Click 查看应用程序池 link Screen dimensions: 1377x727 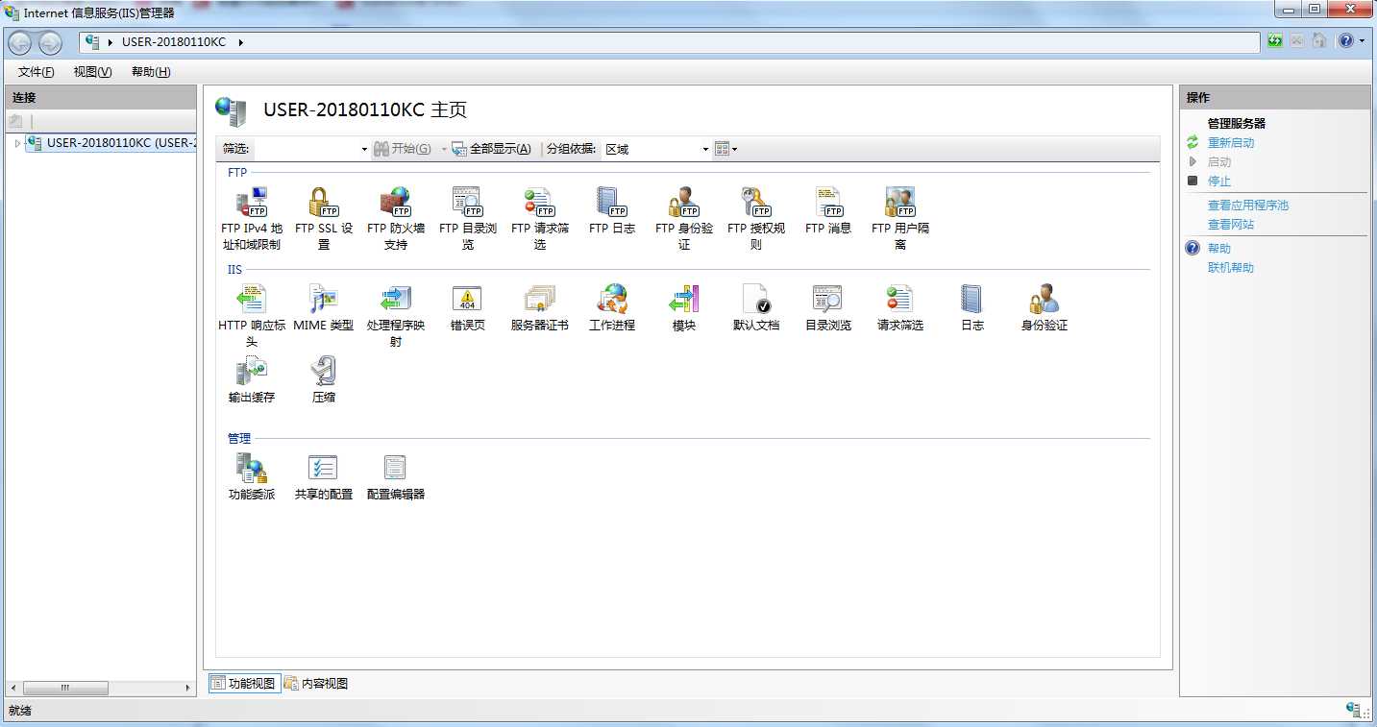pos(1248,206)
